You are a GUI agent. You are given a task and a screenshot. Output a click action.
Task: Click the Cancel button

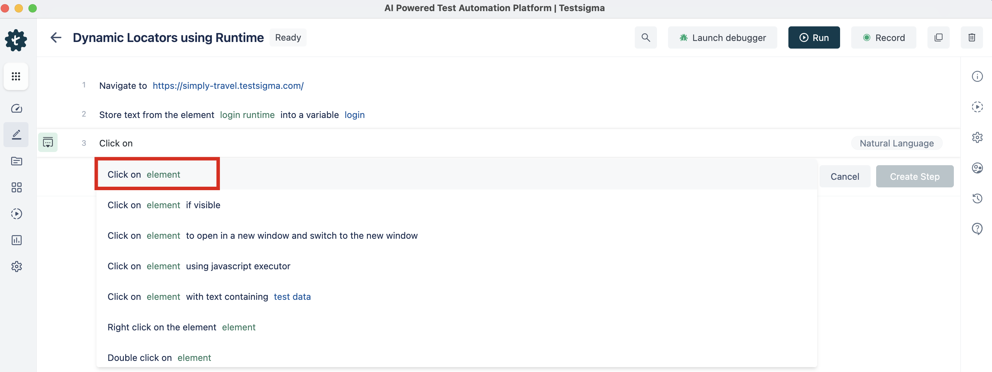pos(845,176)
